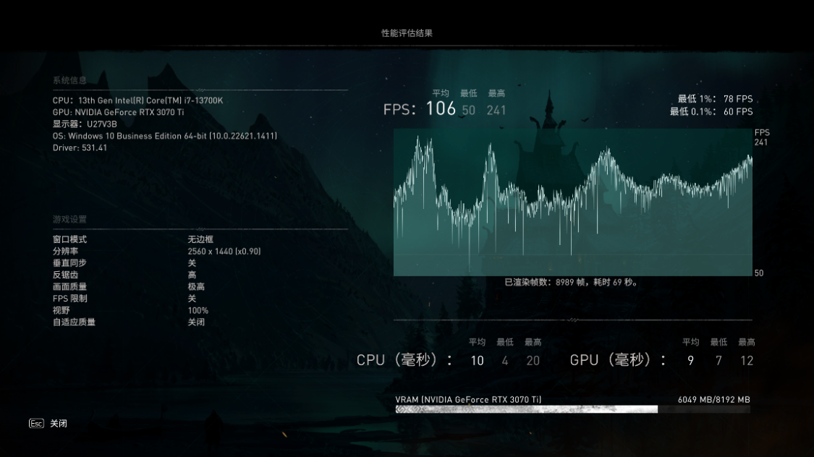Select the OS Windows 10 Business Edition line
814x457 pixels.
tap(164, 136)
